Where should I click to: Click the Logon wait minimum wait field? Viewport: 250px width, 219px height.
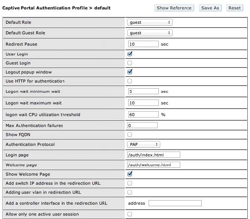click(x=143, y=91)
